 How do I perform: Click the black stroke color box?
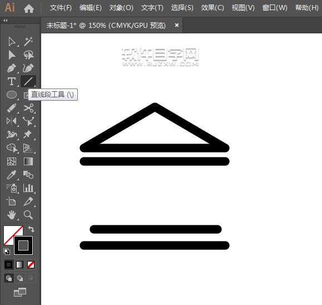(x=23, y=245)
